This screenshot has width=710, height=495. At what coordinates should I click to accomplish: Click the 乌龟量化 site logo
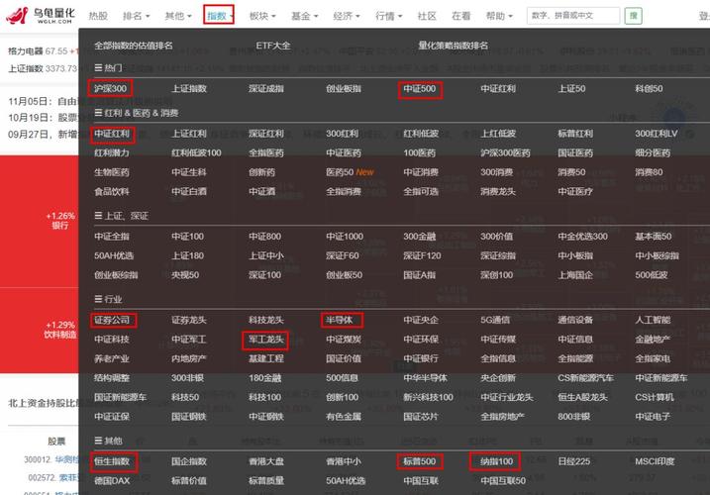41,16
